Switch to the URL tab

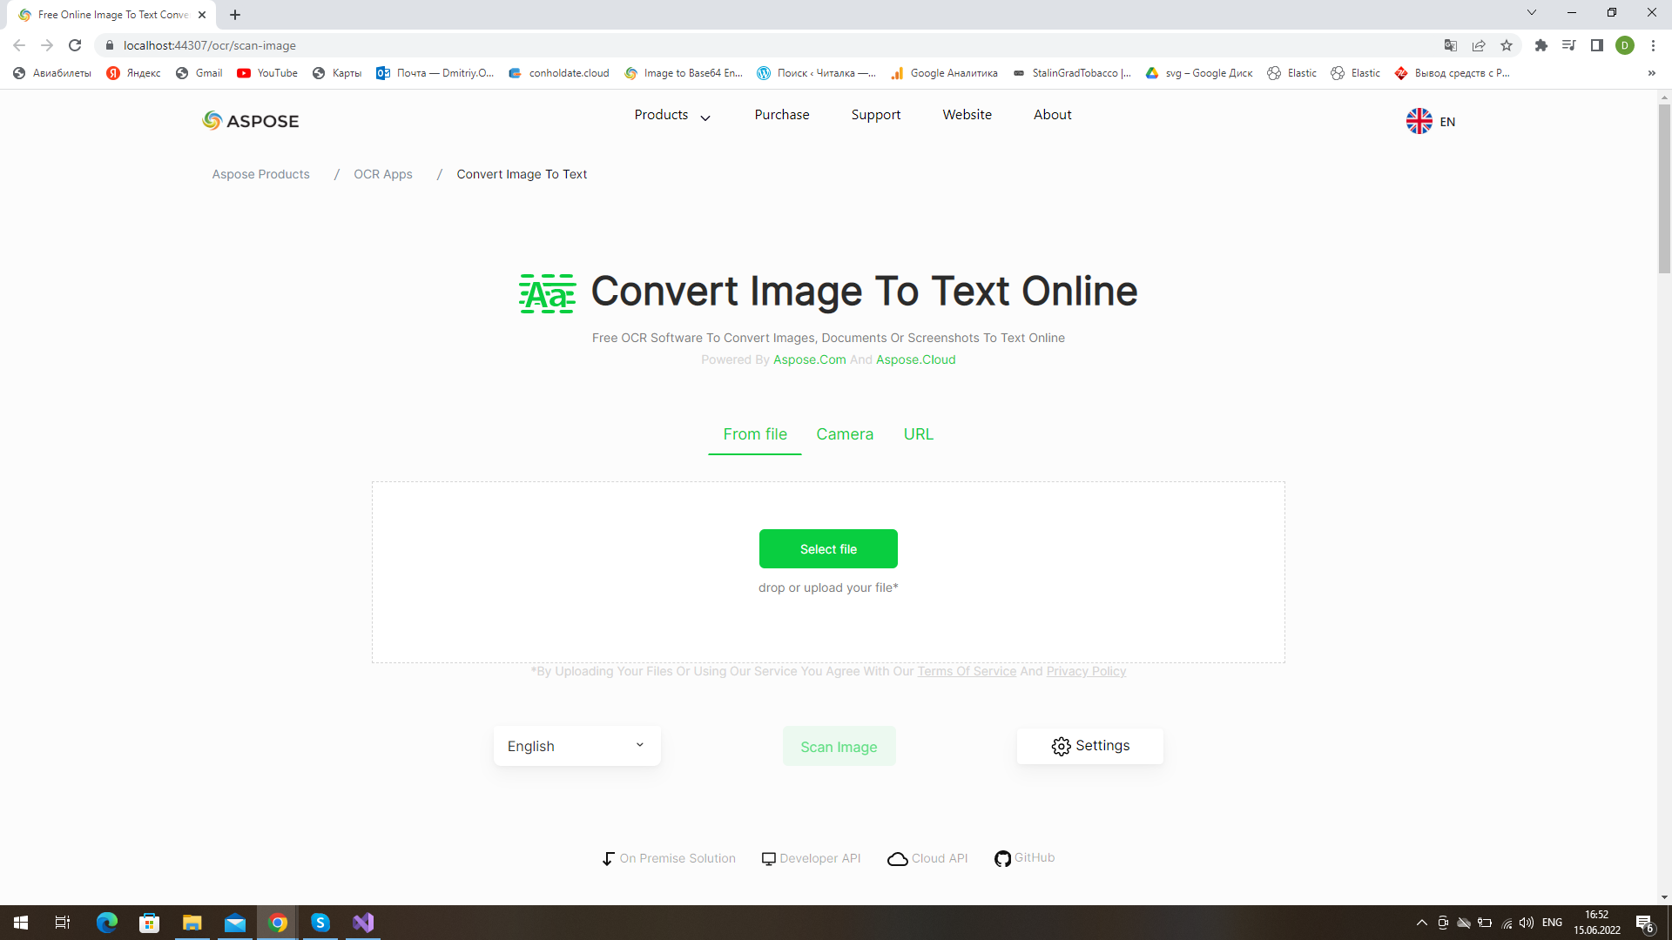coord(918,434)
